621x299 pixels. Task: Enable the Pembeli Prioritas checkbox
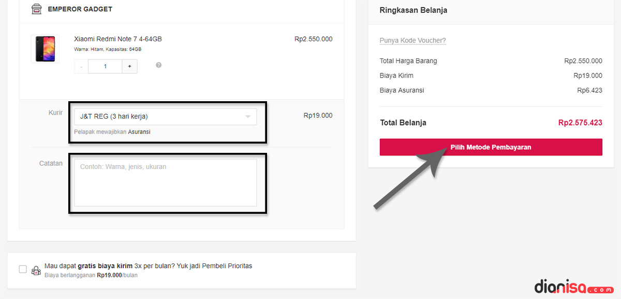pos(23,269)
